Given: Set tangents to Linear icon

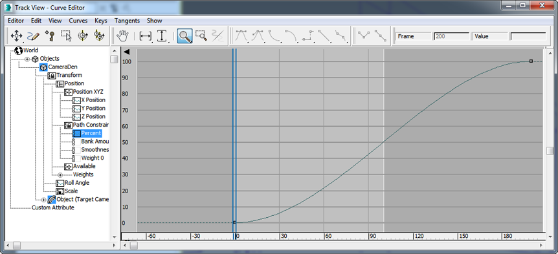Looking at the screenshot, I should (324, 36).
